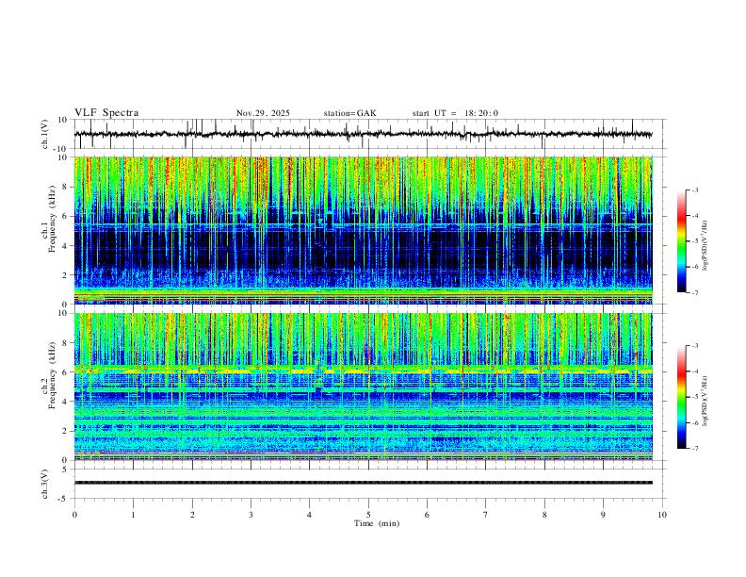746x577 pixels.
Task: Click the ch.1 voltage waveform trace
Action: [x=364, y=134]
